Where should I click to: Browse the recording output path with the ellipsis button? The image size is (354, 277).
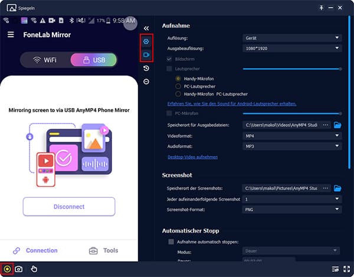point(326,125)
